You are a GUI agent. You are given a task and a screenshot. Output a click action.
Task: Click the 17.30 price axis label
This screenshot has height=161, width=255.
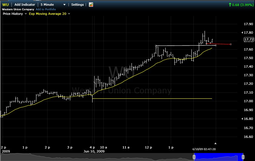[x=248, y=75]
